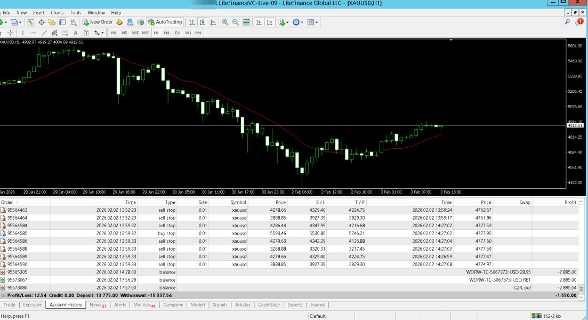Zoom out on the chart

[235, 22]
